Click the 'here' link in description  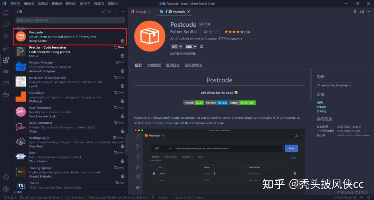point(221,123)
